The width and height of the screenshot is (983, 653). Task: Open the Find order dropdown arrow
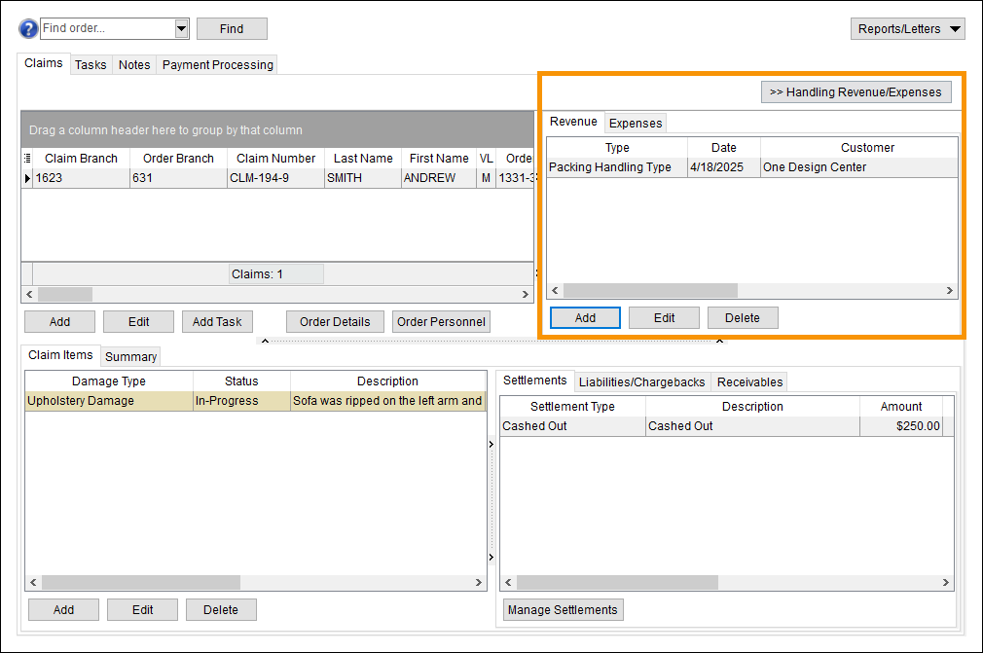point(181,29)
